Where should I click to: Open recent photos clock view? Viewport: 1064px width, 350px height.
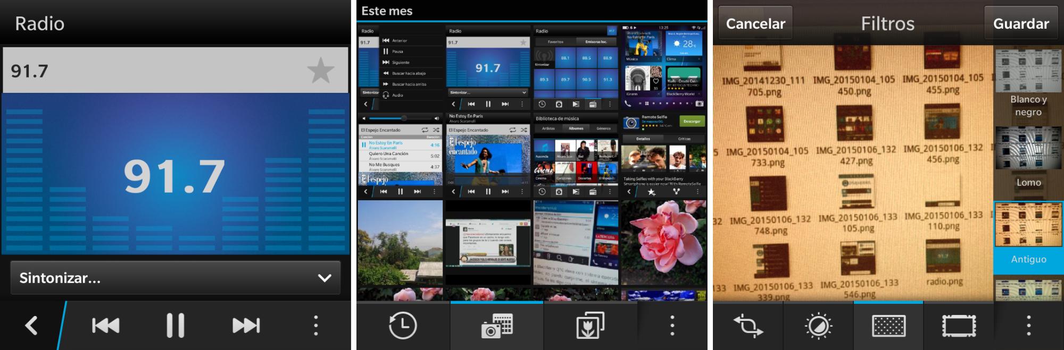[x=403, y=326]
